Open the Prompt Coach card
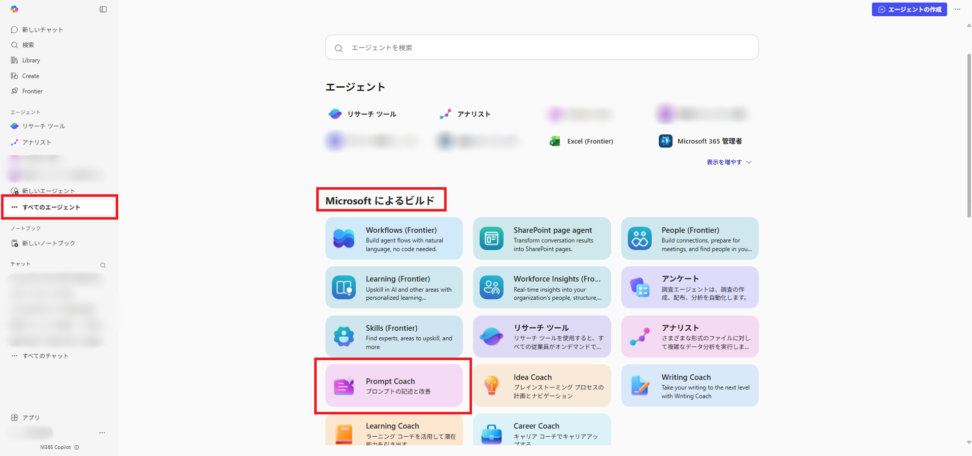 [x=394, y=385]
